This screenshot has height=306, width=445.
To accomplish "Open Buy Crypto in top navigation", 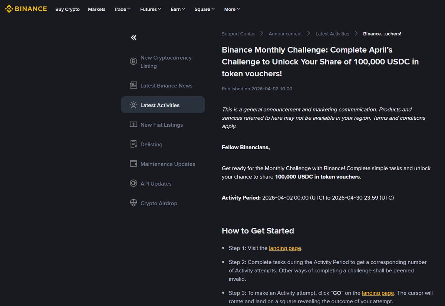I will tap(67, 9).
